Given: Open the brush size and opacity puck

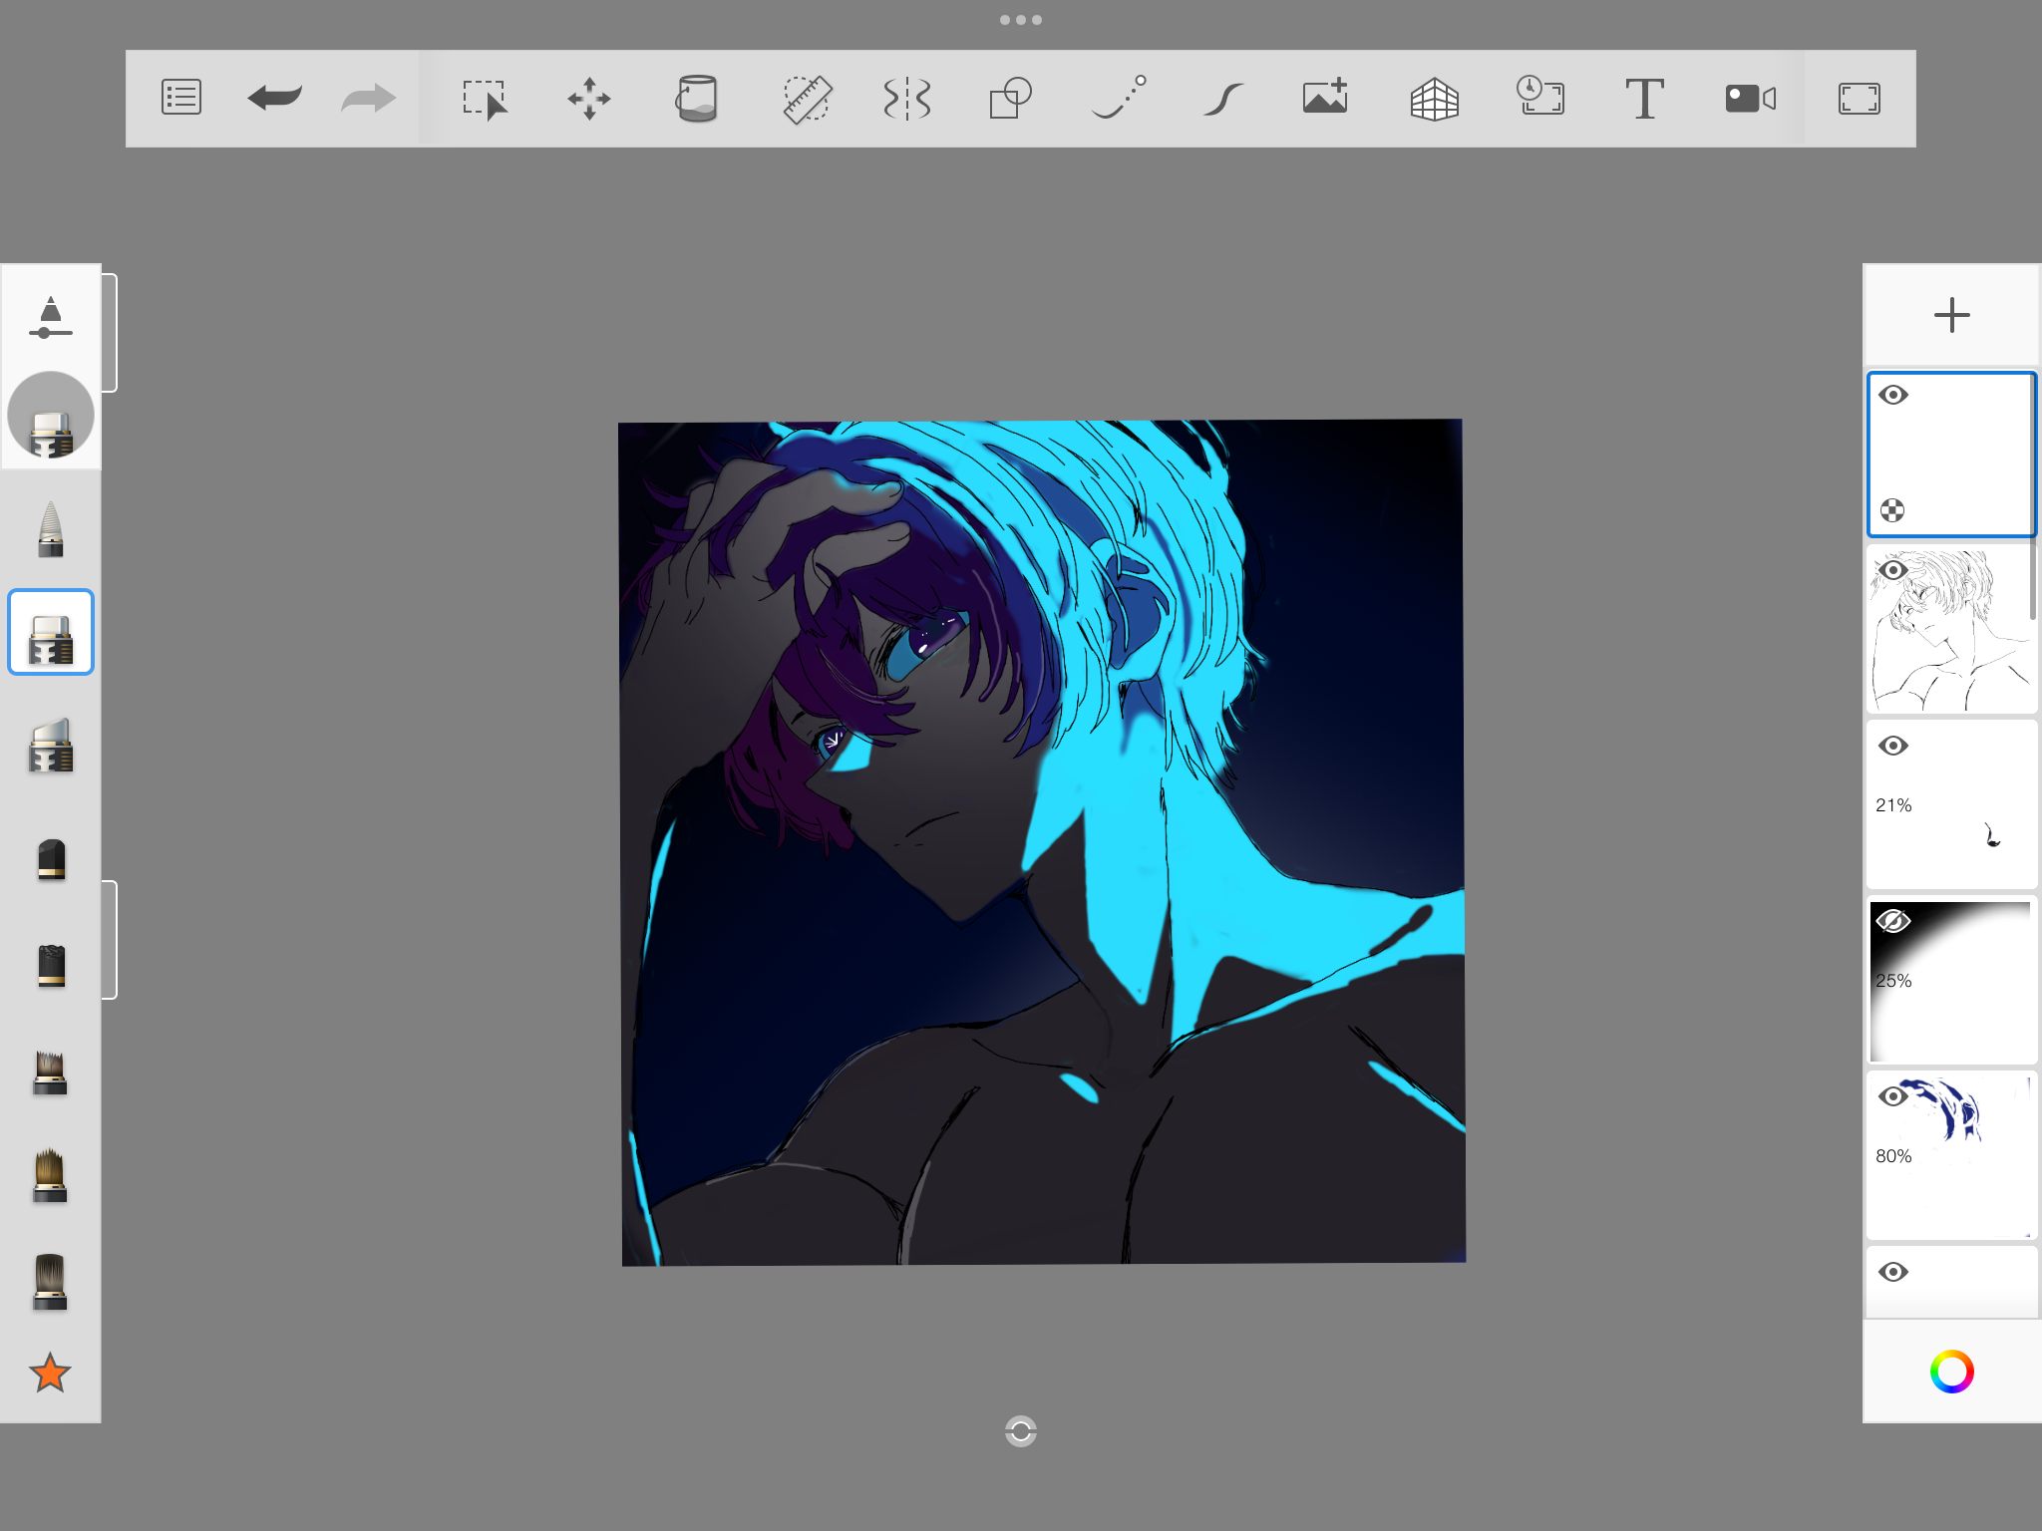Looking at the screenshot, I should [x=51, y=415].
